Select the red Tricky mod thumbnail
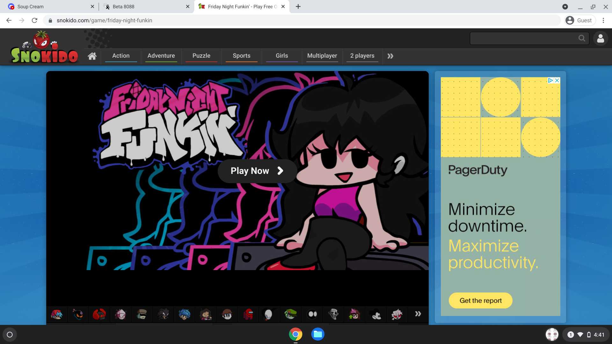The image size is (612, 344). click(x=99, y=314)
